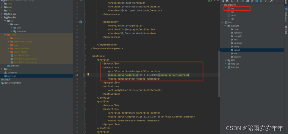Select the src folder under jferp-biz
This screenshot has width=288, height=134.
(12, 21)
